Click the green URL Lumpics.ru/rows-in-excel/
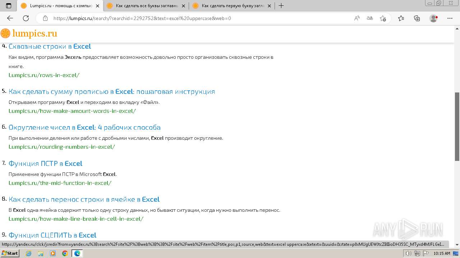The image size is (460, 258). click(44, 75)
